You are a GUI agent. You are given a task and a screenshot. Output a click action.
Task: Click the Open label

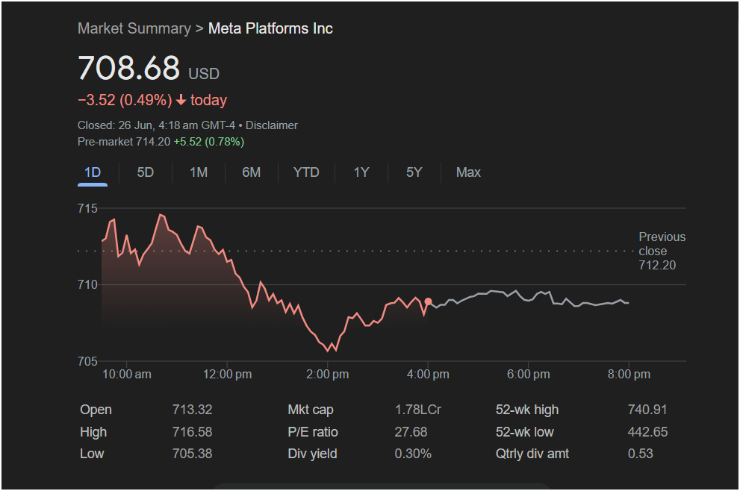[x=96, y=410]
